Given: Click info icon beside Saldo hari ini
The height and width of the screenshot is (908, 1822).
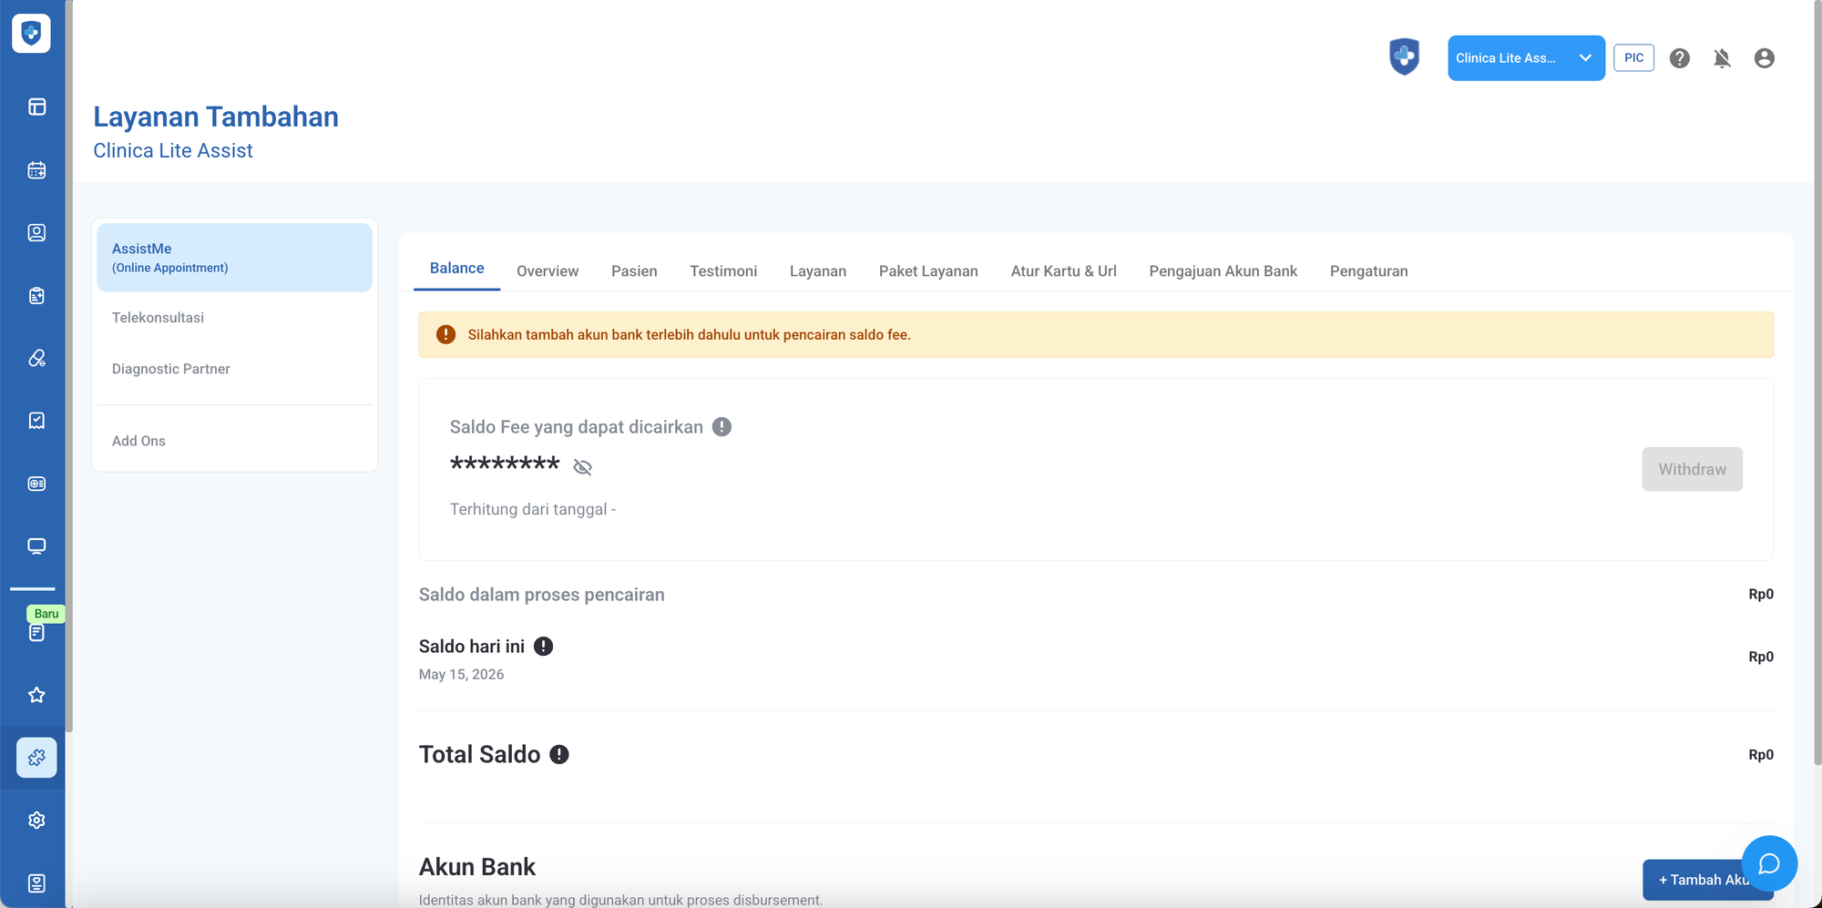Looking at the screenshot, I should point(543,647).
